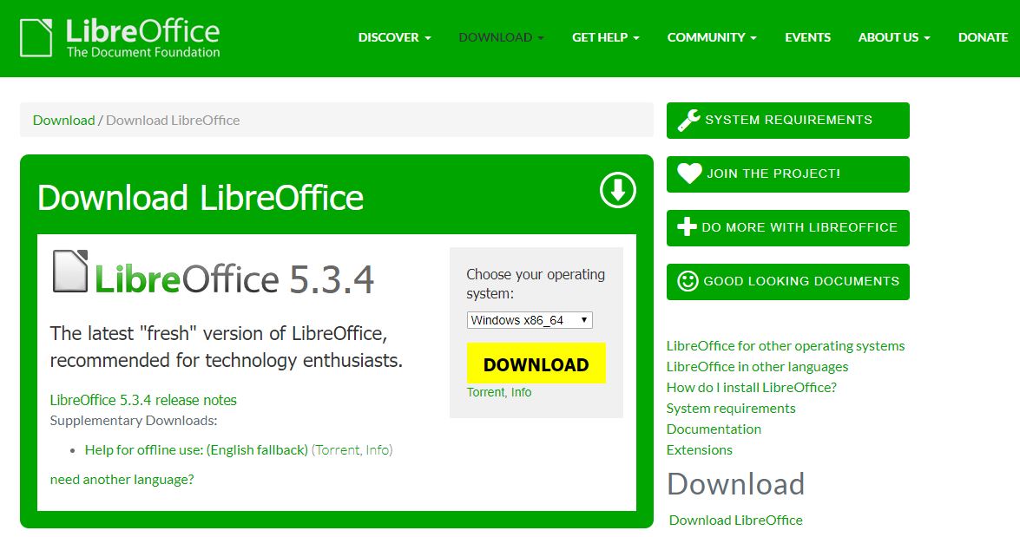The width and height of the screenshot is (1020, 537).
Task: Go to the Events page
Action: (x=807, y=37)
